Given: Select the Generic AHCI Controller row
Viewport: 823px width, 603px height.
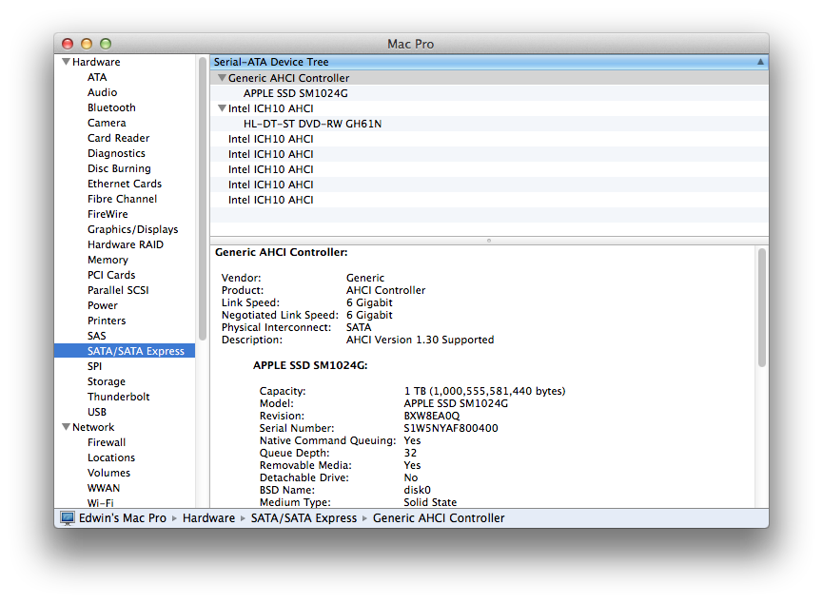Looking at the screenshot, I should point(489,78).
